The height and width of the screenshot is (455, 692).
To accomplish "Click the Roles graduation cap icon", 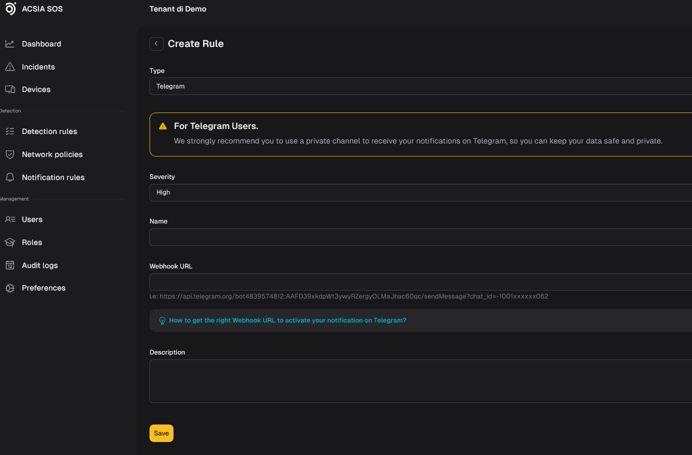I will click(10, 242).
